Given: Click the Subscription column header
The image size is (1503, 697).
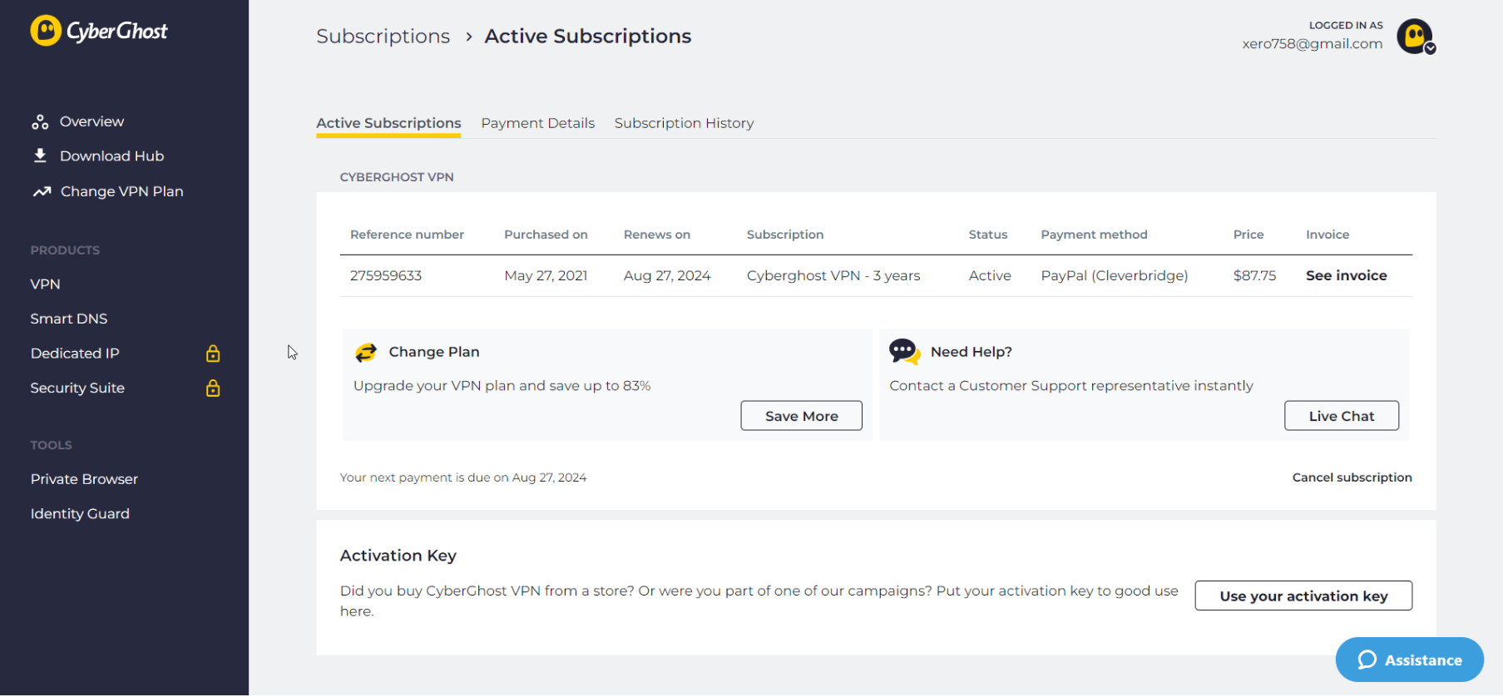Looking at the screenshot, I should 785,235.
